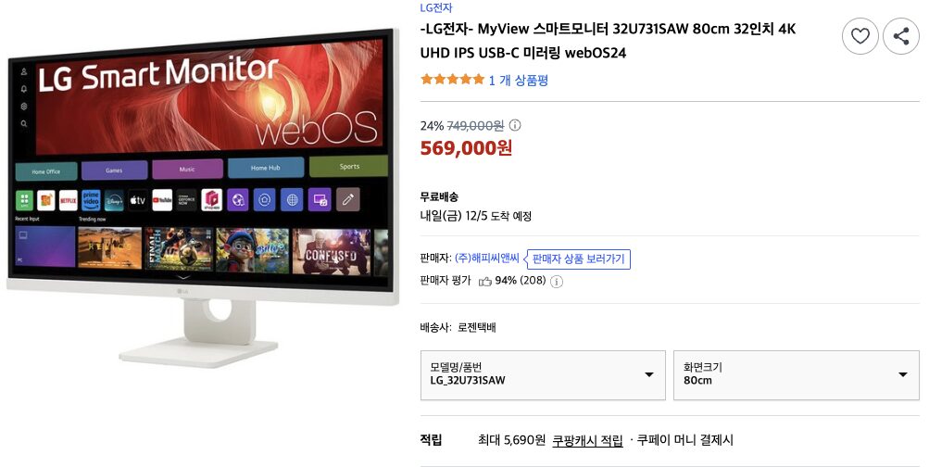This screenshot has width=929, height=467.
Task: Click the share icon button
Action: [x=900, y=36]
